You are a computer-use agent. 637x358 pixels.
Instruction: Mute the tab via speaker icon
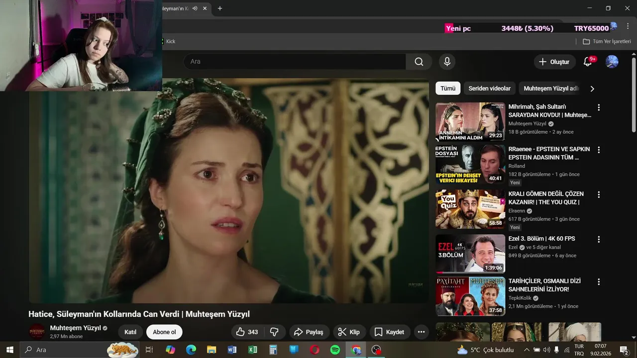click(x=195, y=8)
